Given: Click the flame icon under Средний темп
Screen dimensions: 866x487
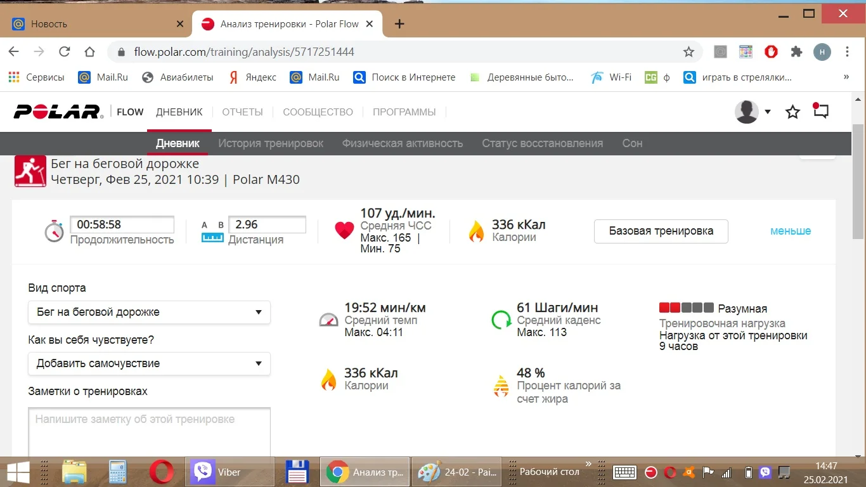Looking at the screenshot, I should pyautogui.click(x=328, y=380).
